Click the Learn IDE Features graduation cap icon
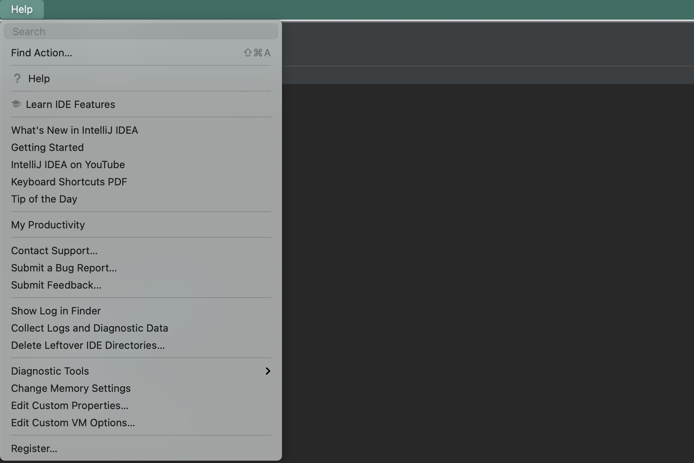694x463 pixels. [16, 104]
